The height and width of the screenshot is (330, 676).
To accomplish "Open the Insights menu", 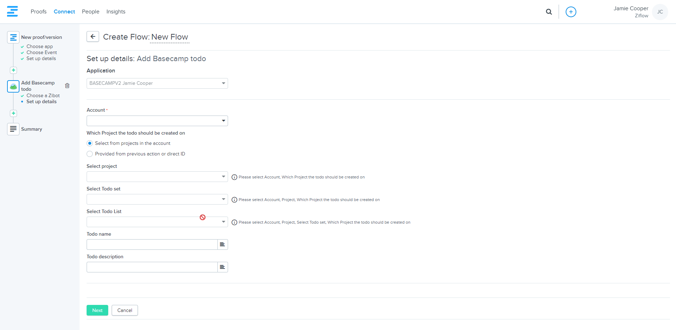I will pyautogui.click(x=116, y=12).
